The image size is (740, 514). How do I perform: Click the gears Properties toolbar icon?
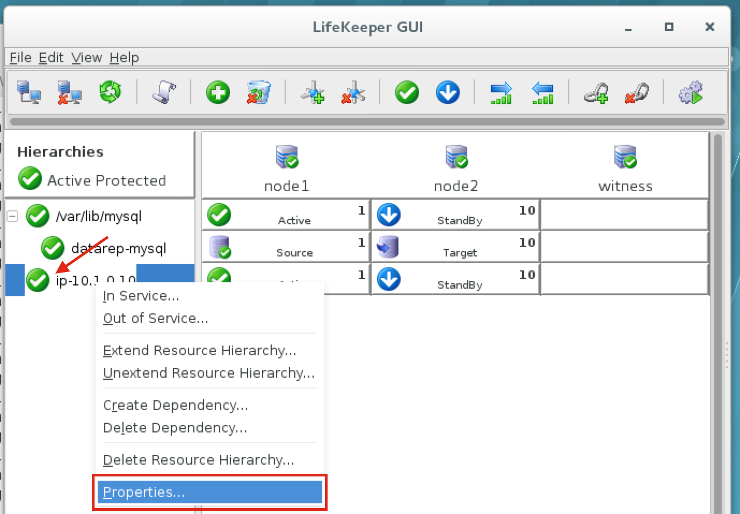point(691,92)
